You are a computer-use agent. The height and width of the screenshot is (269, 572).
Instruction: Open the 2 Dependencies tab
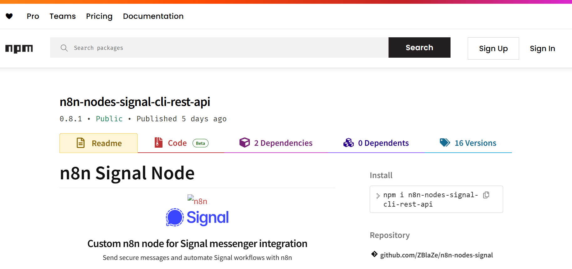283,143
